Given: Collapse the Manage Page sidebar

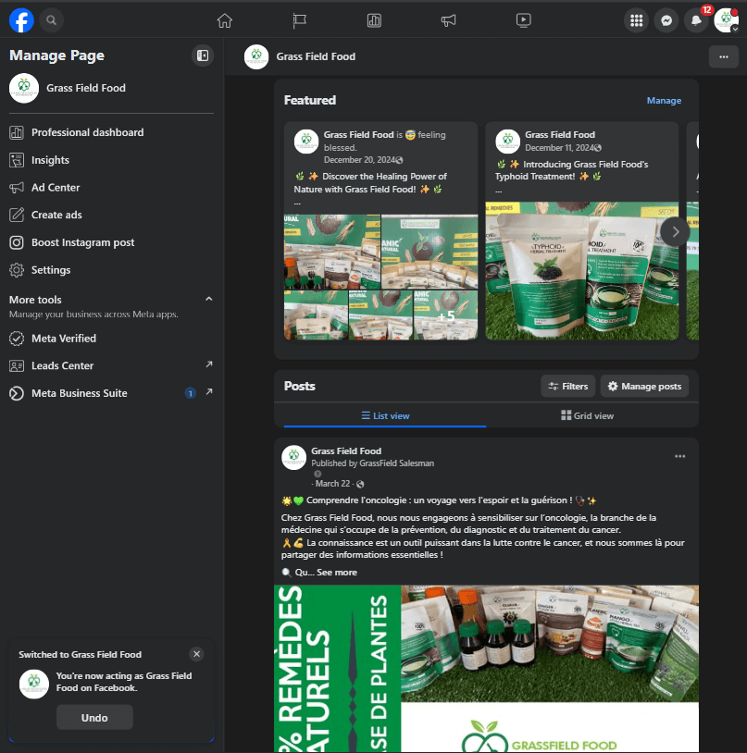Looking at the screenshot, I should (202, 56).
